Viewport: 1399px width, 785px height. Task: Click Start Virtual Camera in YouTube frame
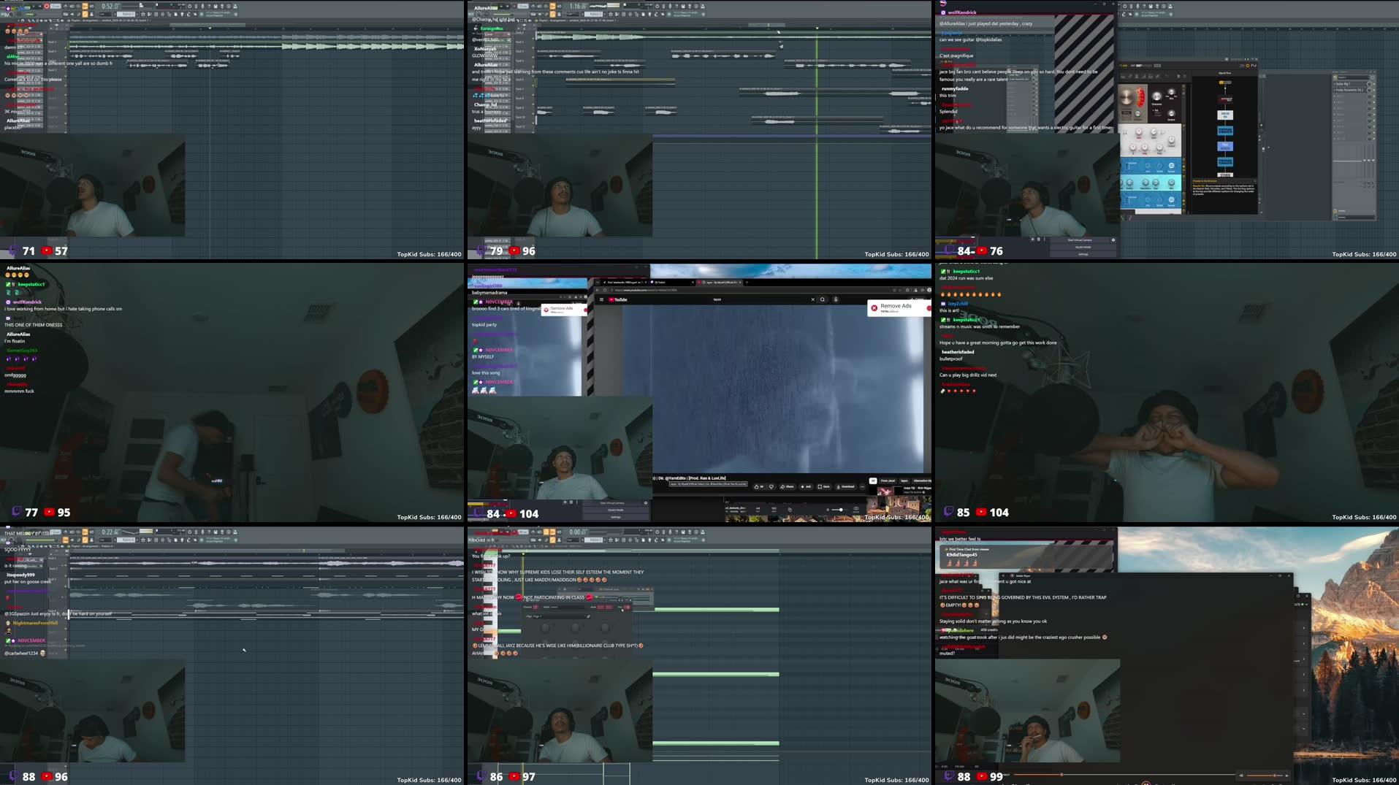tap(612, 503)
